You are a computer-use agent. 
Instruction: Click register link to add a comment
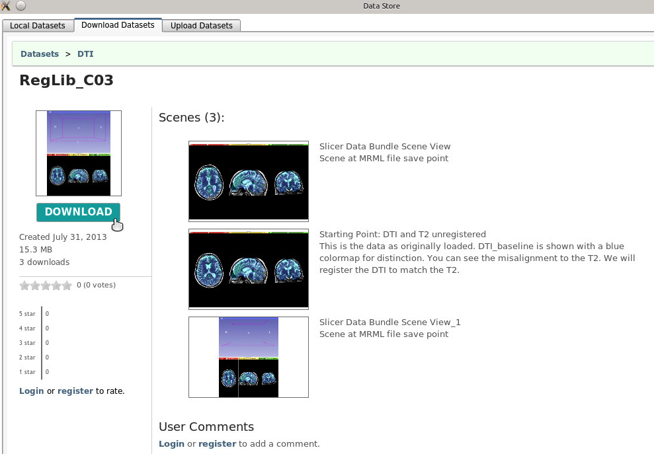pos(217,443)
